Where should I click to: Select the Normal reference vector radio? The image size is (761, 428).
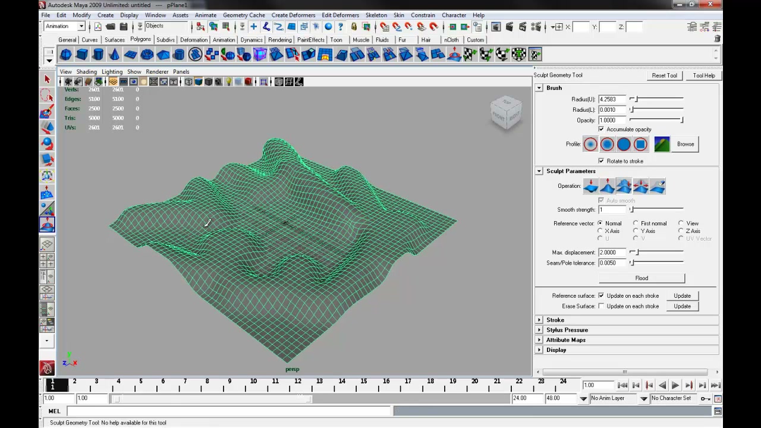click(x=600, y=224)
